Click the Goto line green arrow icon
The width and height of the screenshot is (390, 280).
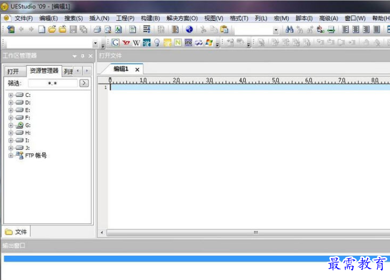point(331,30)
